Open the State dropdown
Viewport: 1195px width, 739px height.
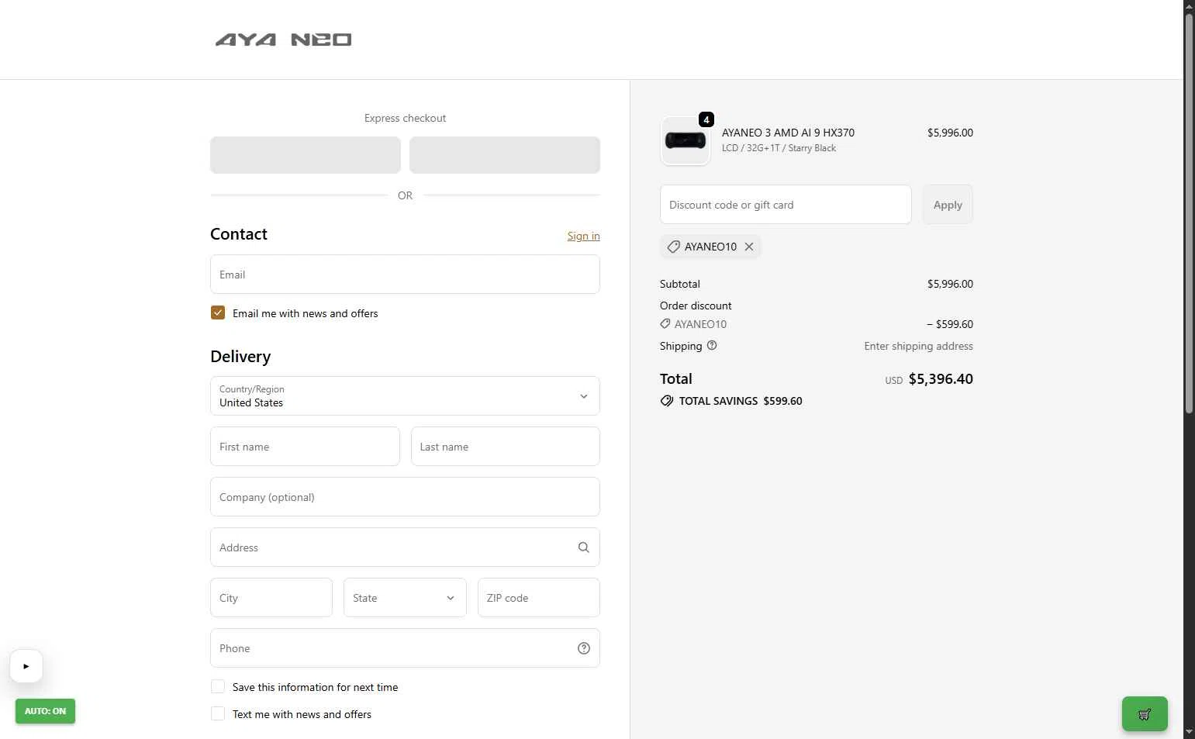coord(405,598)
